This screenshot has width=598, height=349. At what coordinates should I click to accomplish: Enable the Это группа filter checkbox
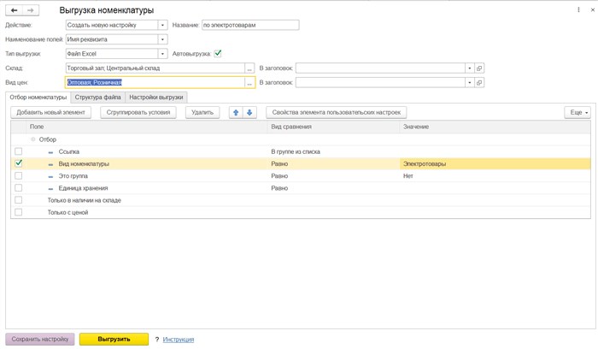point(18,175)
